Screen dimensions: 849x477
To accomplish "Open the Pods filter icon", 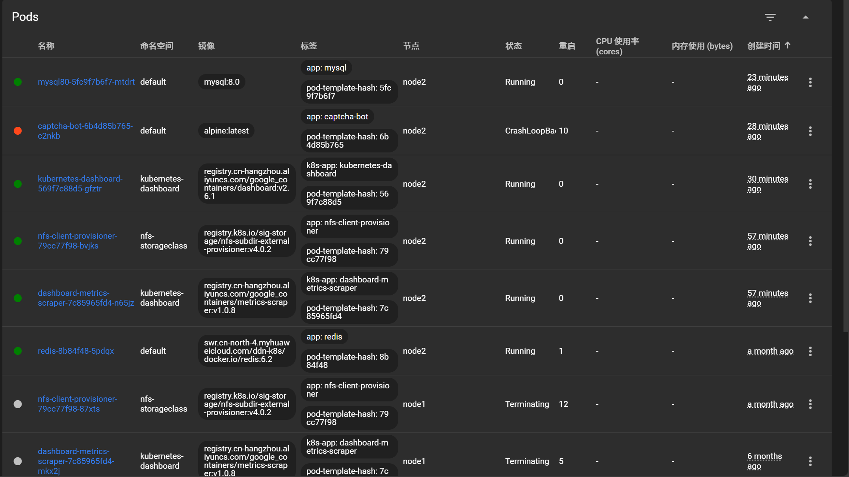I will (770, 17).
